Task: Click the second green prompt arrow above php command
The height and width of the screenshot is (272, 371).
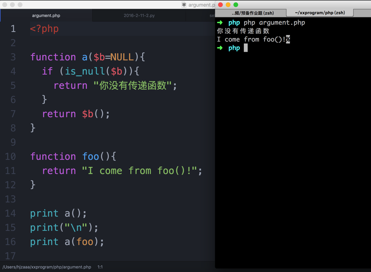Action: click(219, 48)
